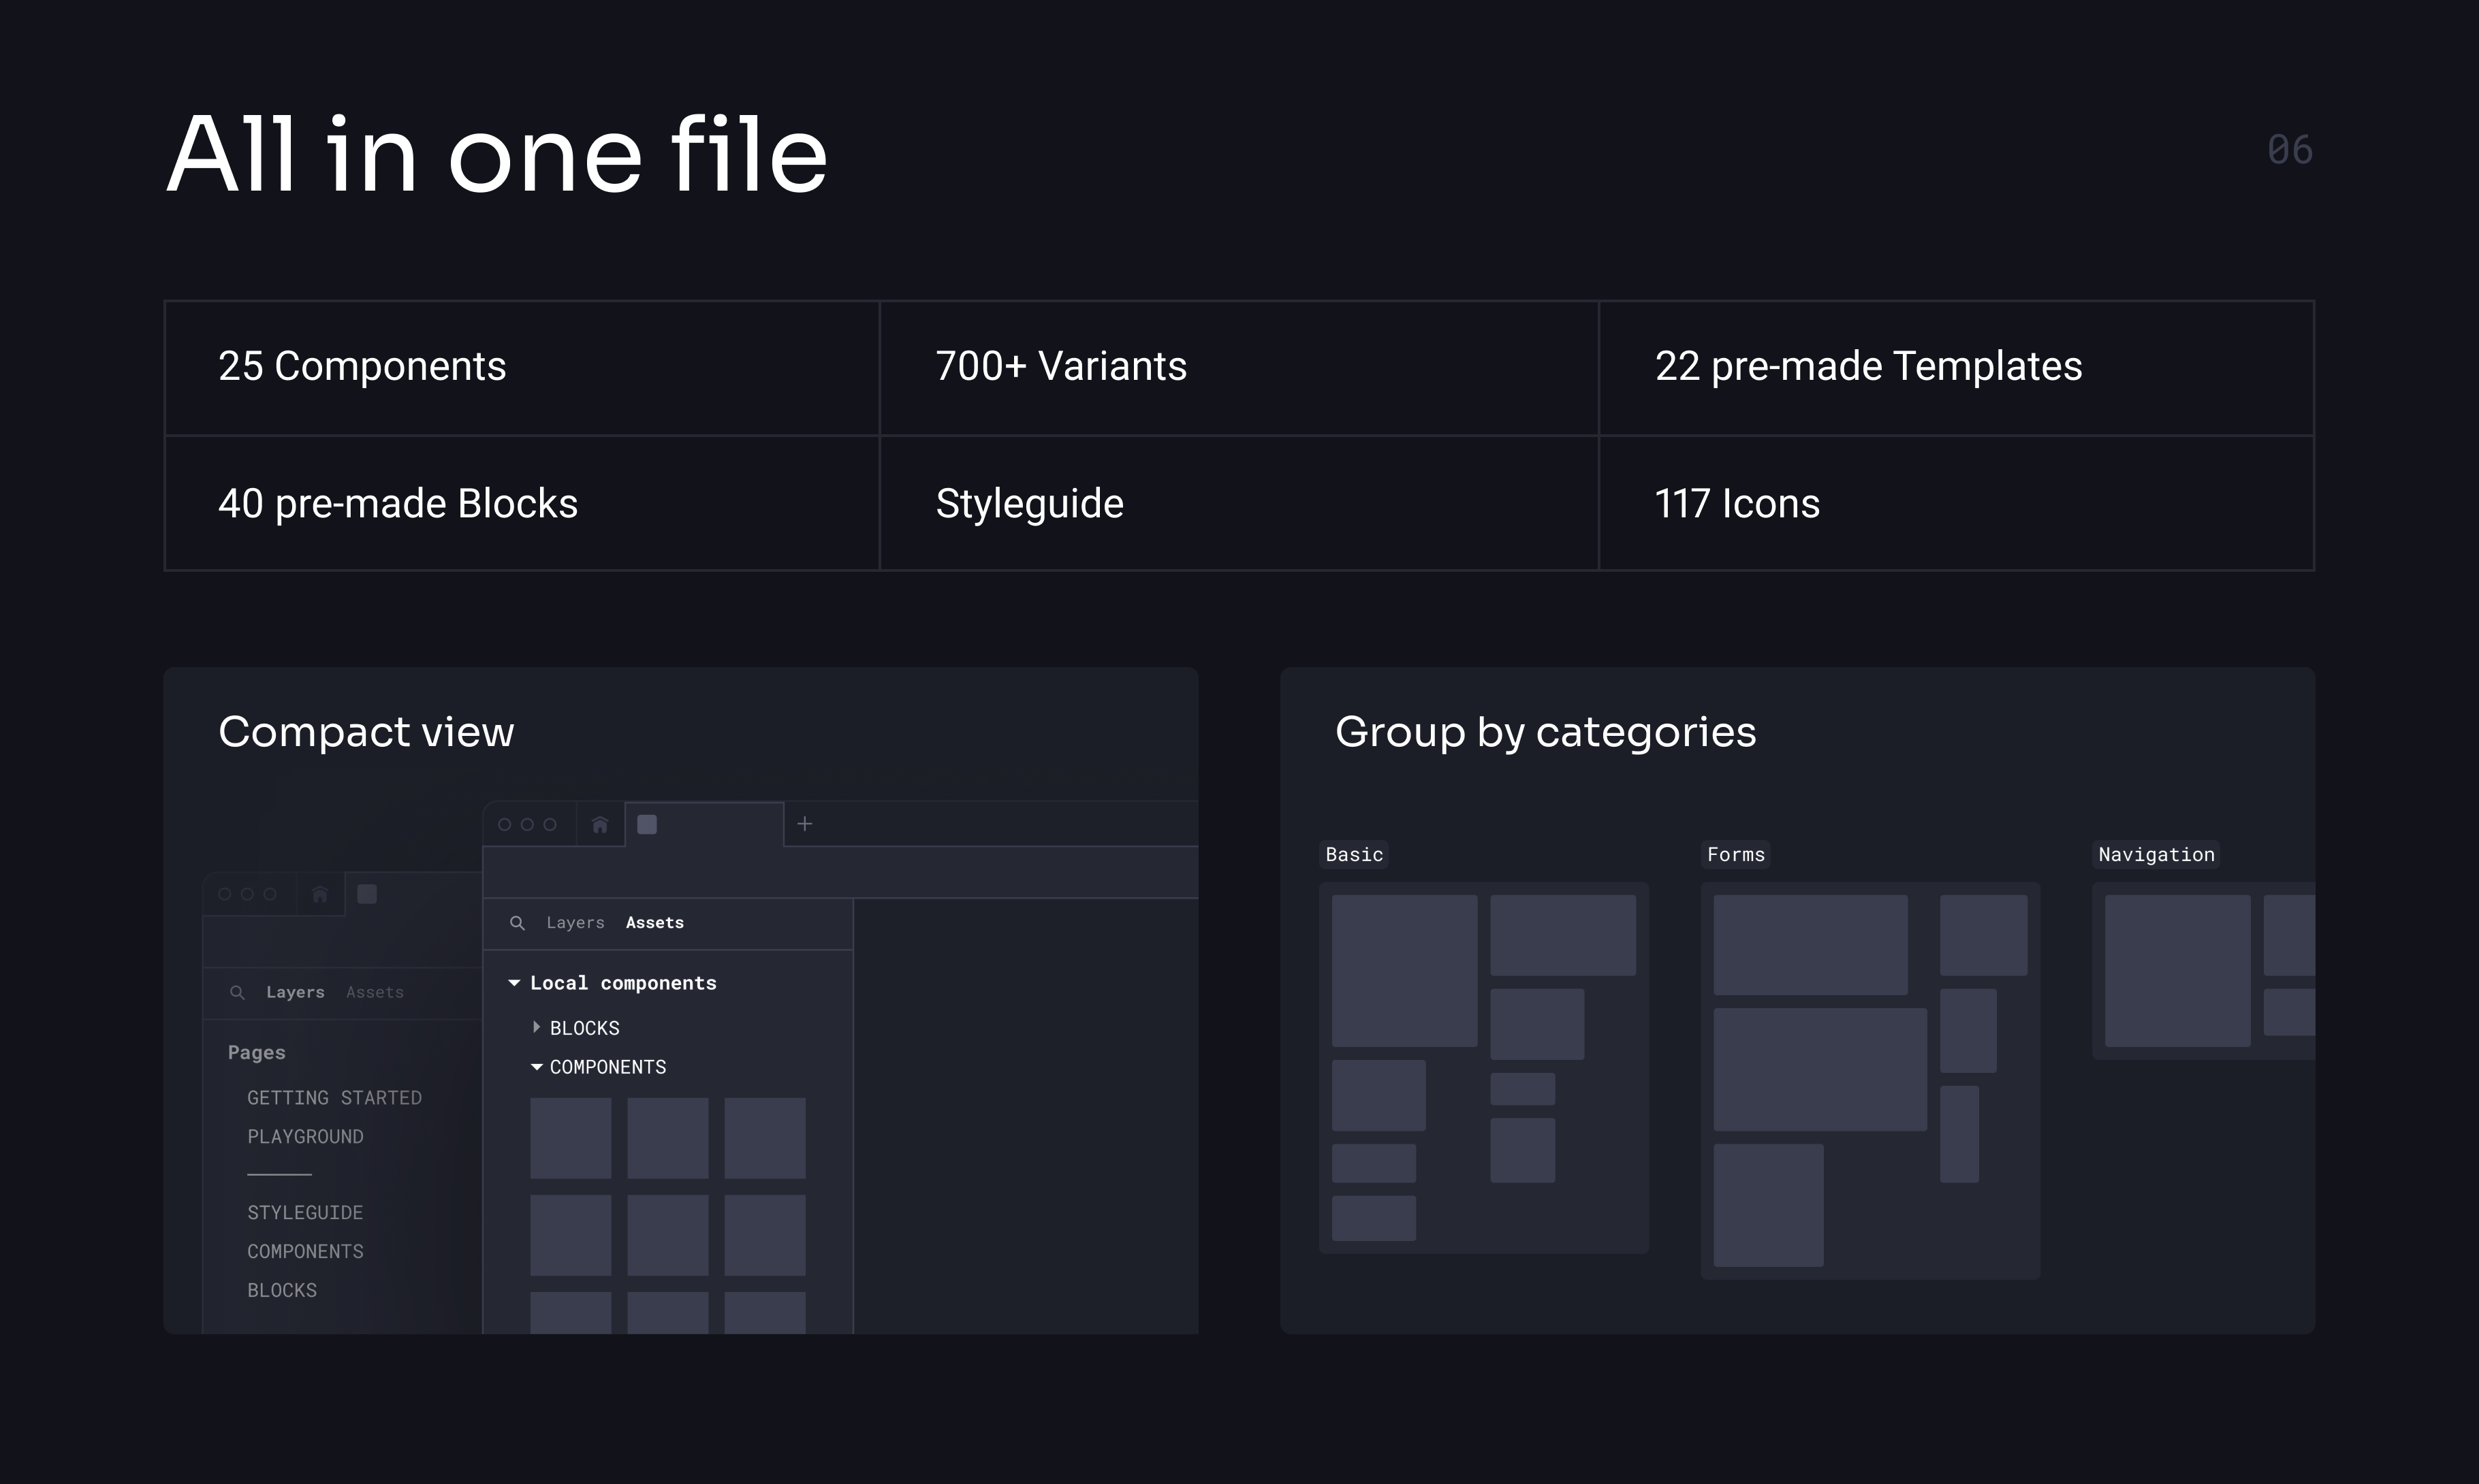Select the Navigation category label
Viewport: 2479px width, 1484px height.
coord(2156,855)
